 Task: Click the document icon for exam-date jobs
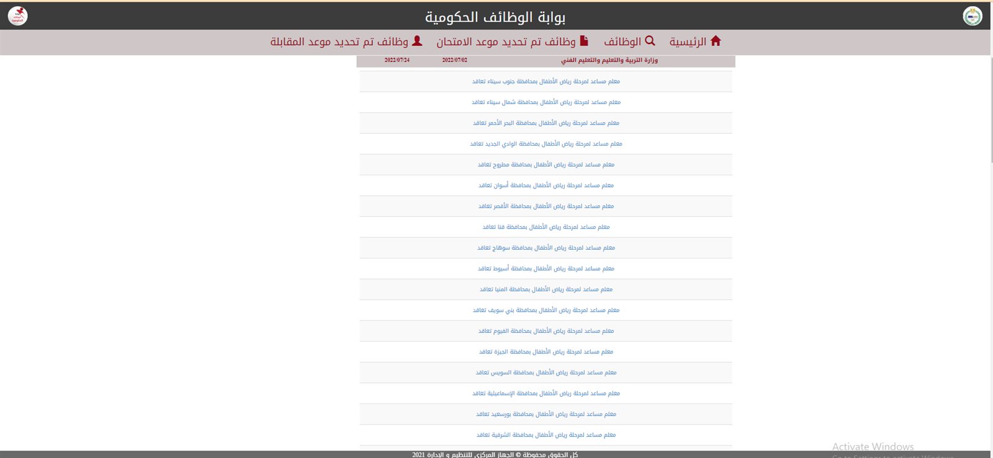tap(584, 41)
